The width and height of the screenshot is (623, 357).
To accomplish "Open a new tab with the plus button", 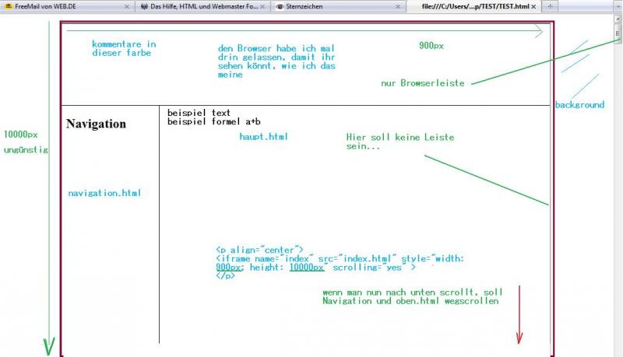I will tap(551, 5).
